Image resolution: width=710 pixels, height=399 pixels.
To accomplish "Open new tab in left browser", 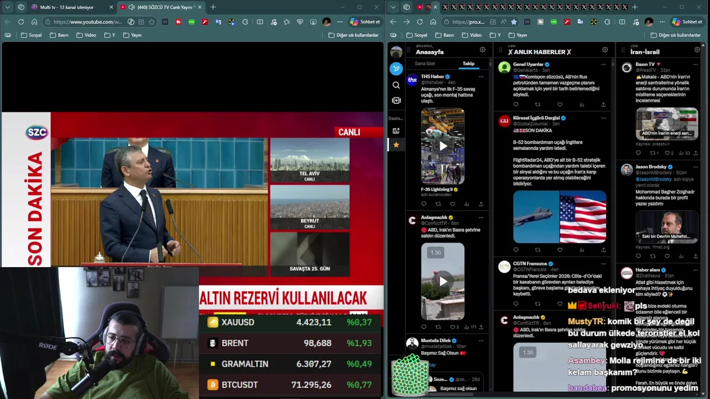I will click(x=213, y=7).
